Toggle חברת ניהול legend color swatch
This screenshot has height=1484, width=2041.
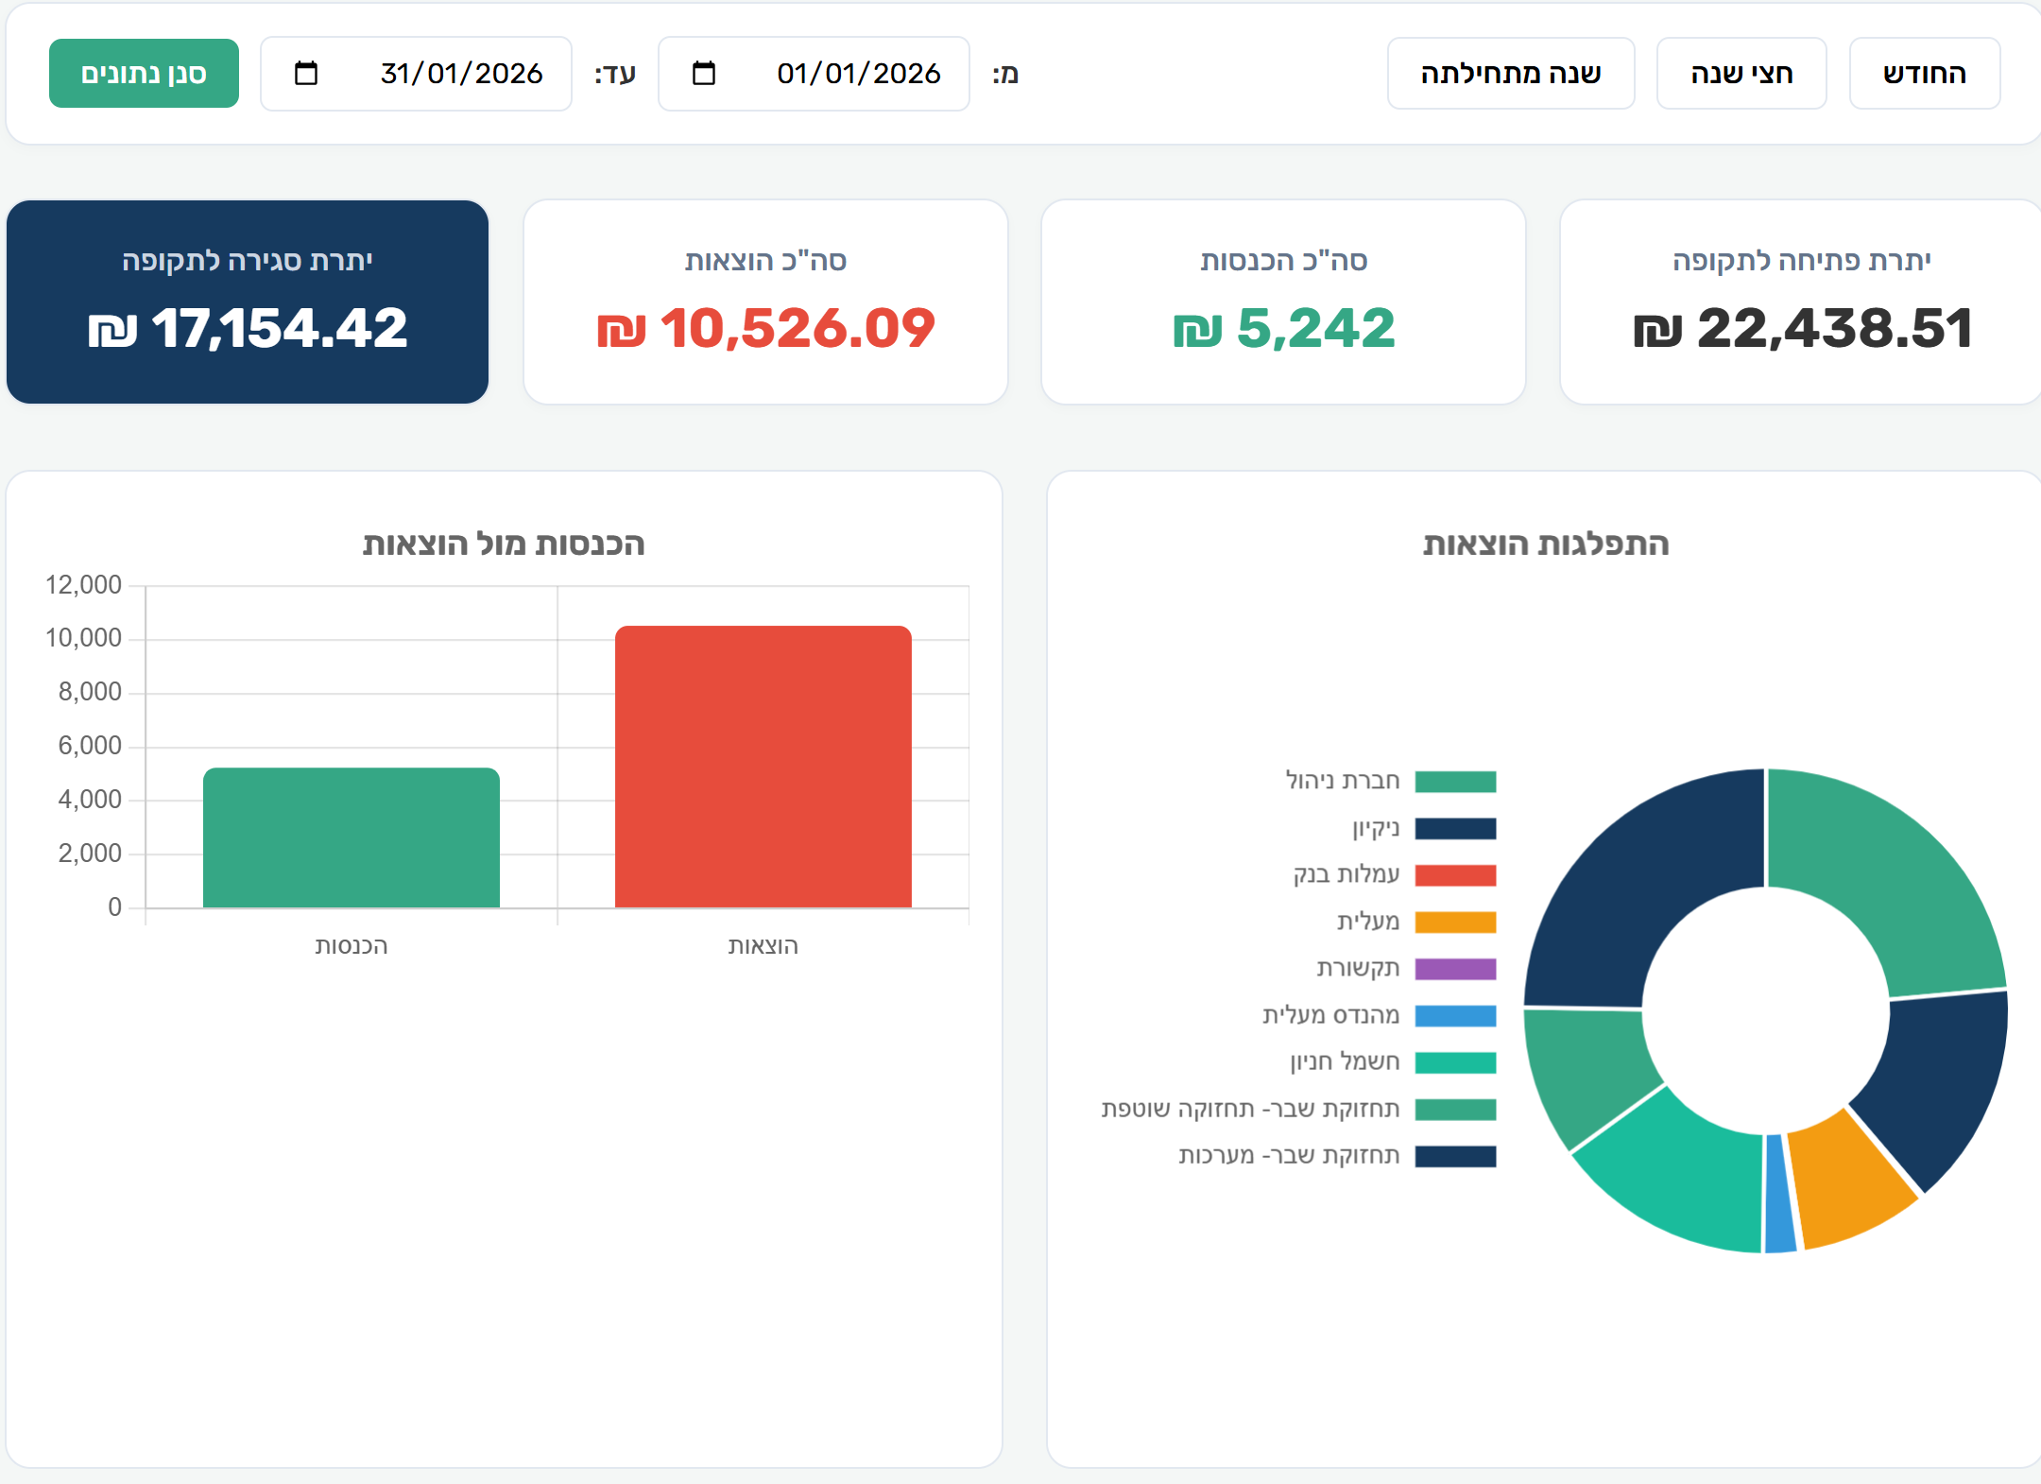coord(1455,782)
